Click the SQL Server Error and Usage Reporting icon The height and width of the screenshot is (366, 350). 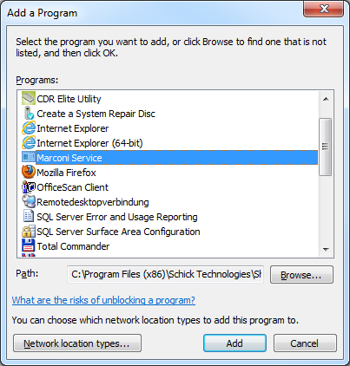tap(29, 216)
